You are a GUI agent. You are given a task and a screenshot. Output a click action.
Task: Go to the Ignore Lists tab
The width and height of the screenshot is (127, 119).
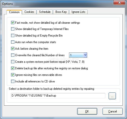78,12
